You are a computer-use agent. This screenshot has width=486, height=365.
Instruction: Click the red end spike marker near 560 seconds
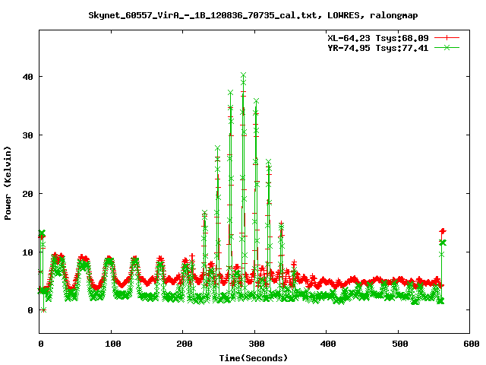[x=443, y=231]
